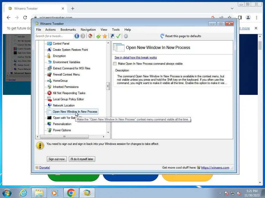Click the 'Open with' for Bat files icon
Image resolution: width=265 pixels, height=198 pixels.
click(49, 118)
